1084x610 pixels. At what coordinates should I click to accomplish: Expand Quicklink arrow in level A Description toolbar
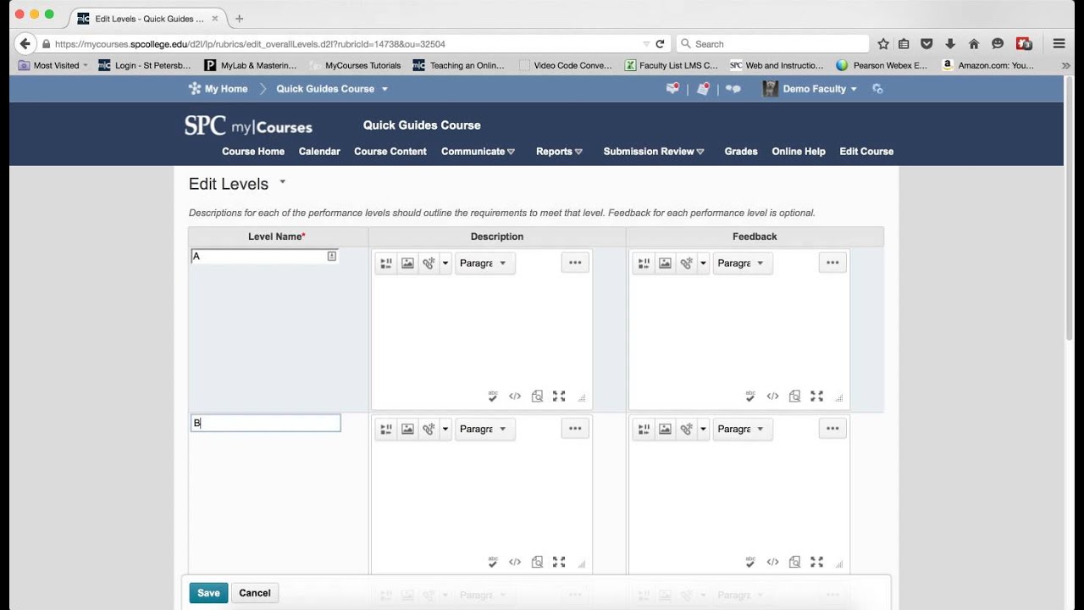pyautogui.click(x=445, y=263)
